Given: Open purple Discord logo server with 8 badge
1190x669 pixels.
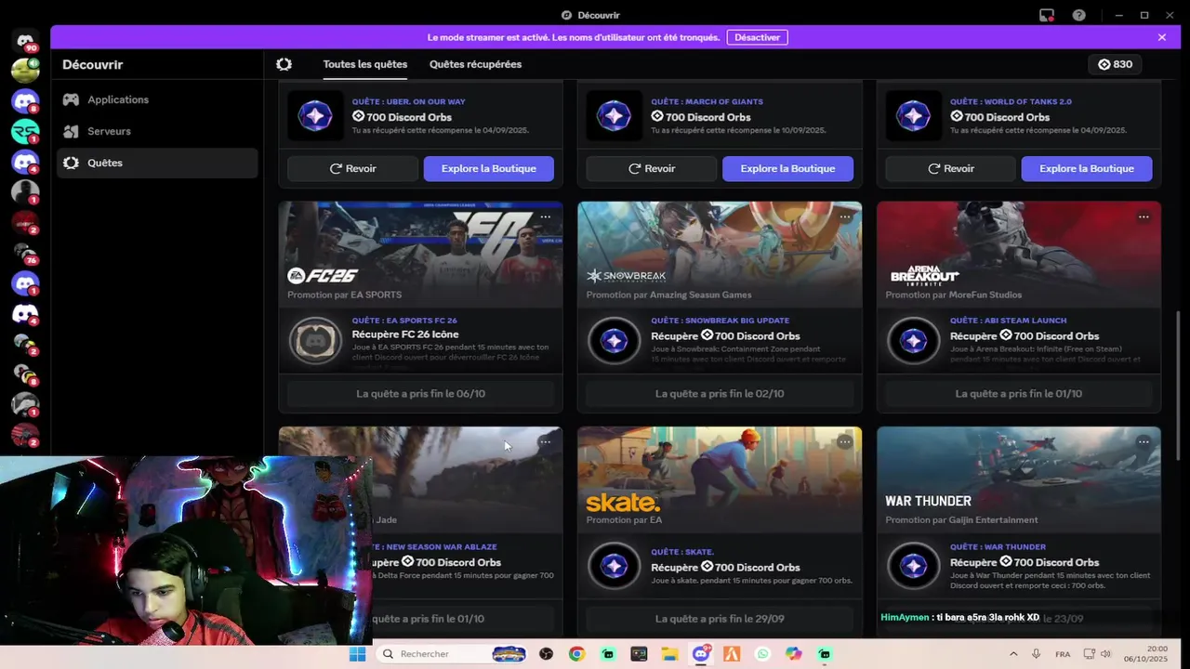Looking at the screenshot, I should (x=25, y=101).
